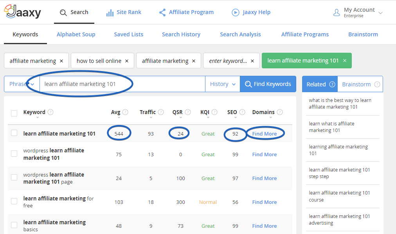Check the 'learn affiliate marketing 101' row checkbox
The width and height of the screenshot is (396, 234).
(14, 133)
